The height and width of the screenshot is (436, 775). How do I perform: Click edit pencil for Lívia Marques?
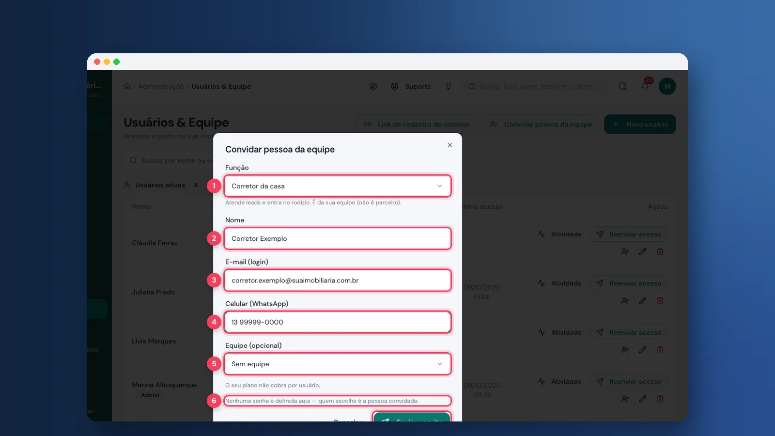click(642, 350)
